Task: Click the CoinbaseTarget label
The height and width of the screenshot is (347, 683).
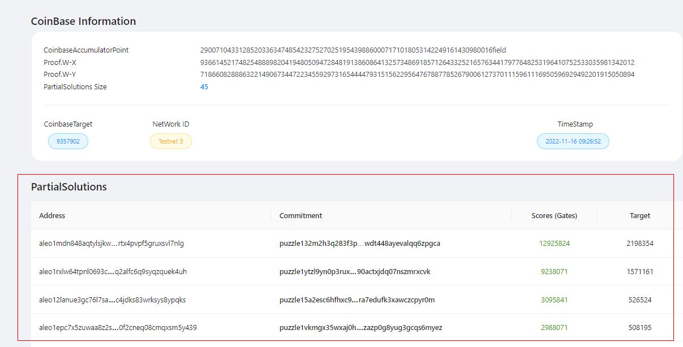Action: [68, 124]
